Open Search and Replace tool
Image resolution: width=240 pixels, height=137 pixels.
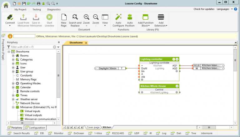[75, 17]
